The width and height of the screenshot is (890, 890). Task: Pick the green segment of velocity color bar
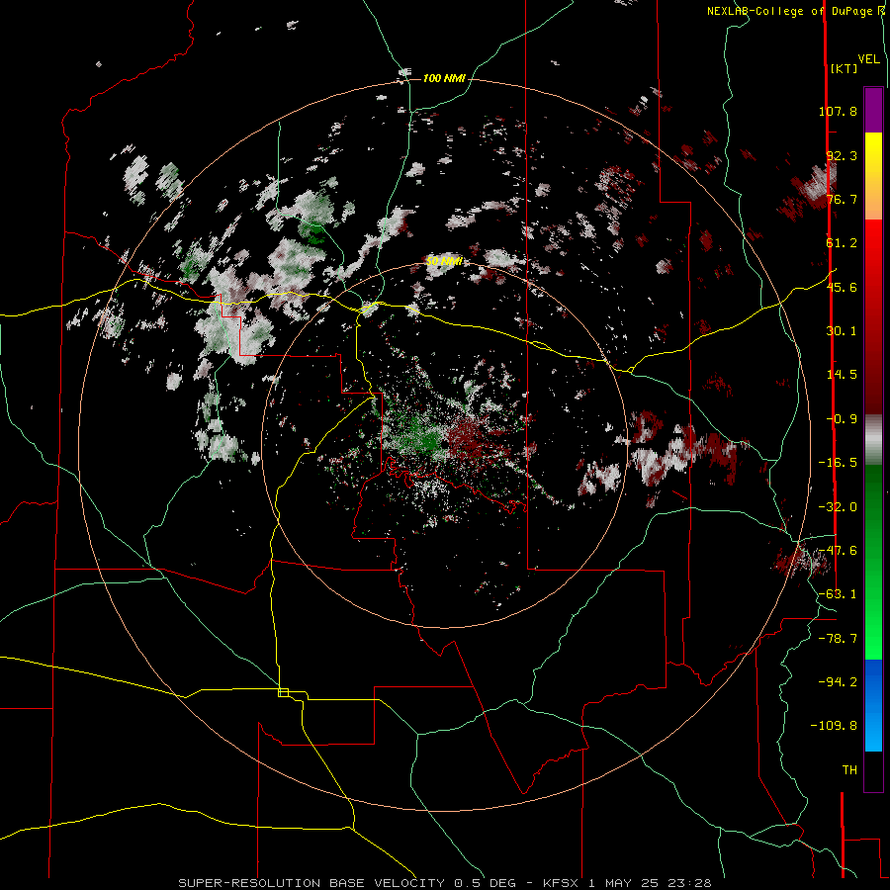point(873,562)
